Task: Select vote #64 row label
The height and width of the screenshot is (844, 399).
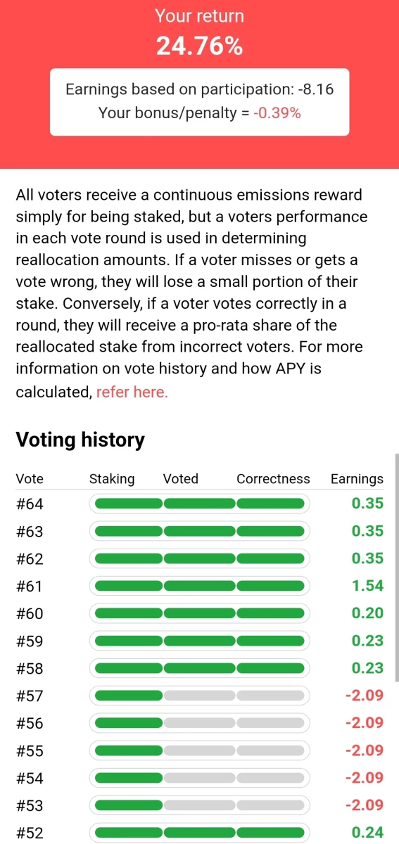Action: click(30, 504)
